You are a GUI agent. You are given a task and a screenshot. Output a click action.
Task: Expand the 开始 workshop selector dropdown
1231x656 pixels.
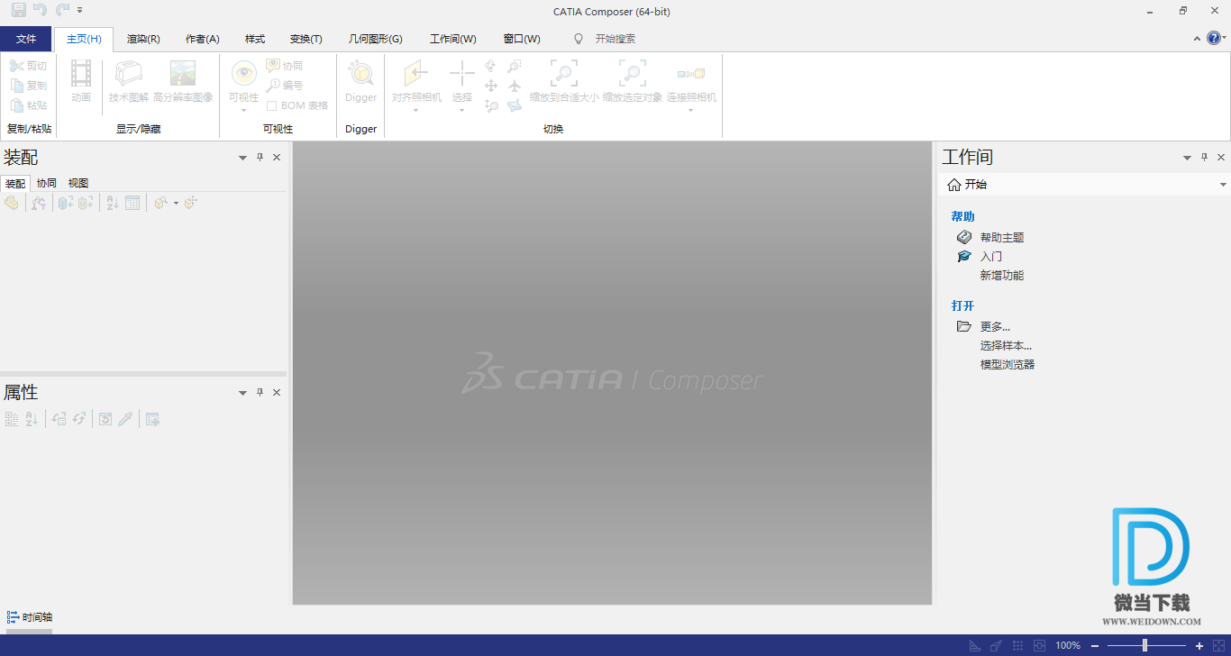click(1223, 185)
